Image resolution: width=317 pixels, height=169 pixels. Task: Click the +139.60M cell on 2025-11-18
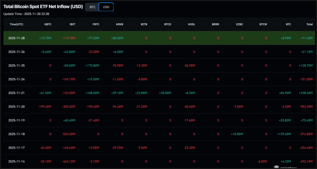pyautogui.click(x=284, y=134)
